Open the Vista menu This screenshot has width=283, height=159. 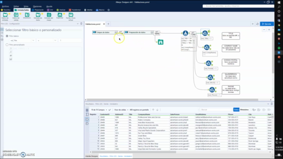(26, 6)
